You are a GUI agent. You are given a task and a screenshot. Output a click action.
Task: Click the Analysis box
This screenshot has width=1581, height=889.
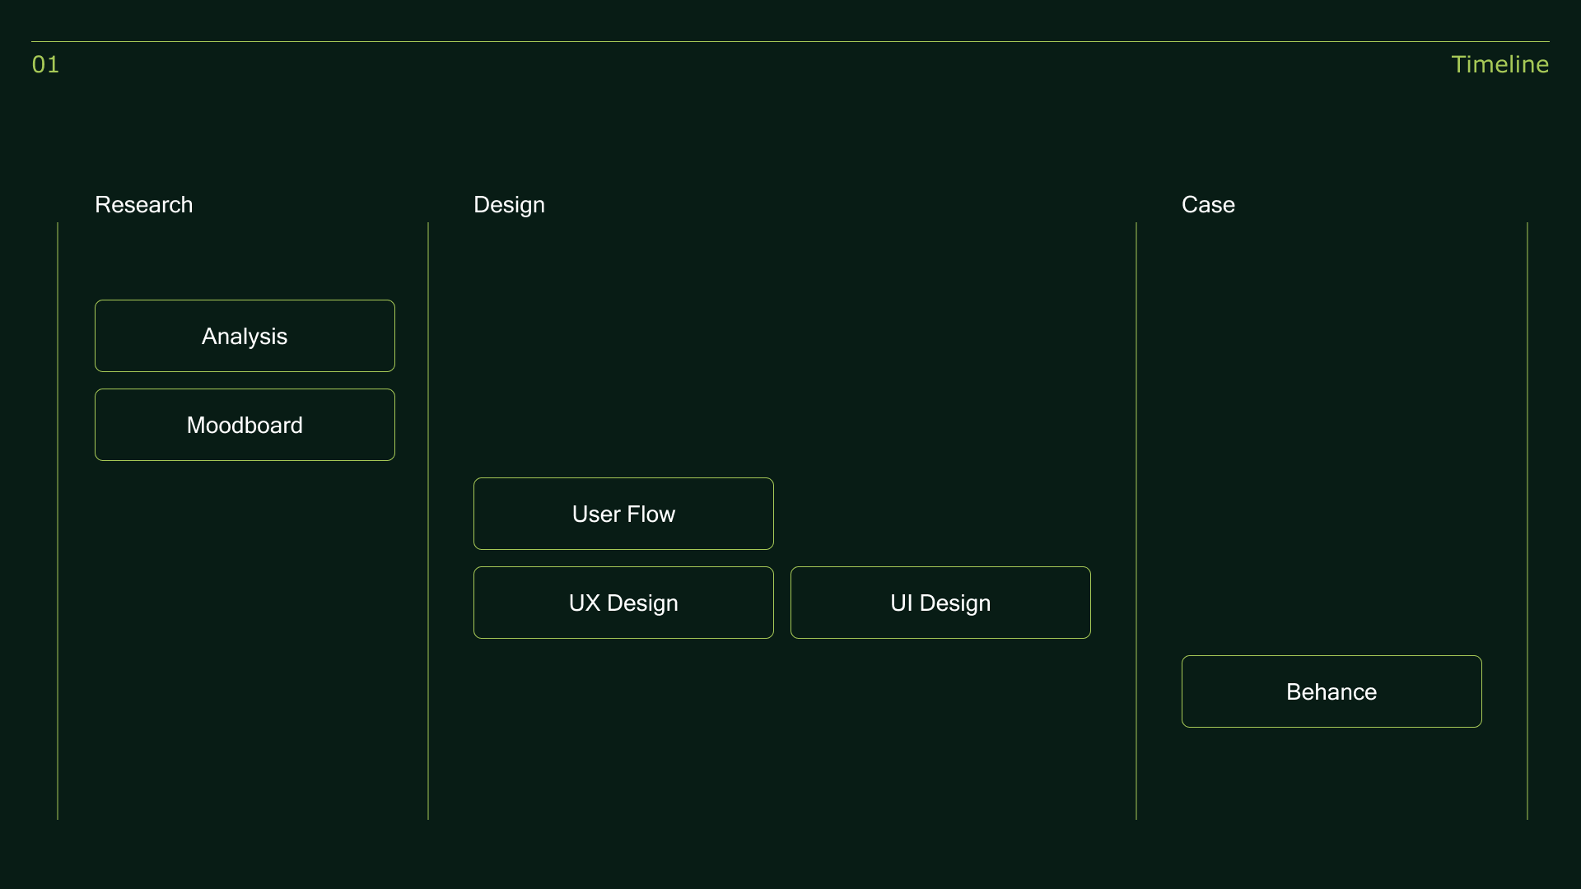tap(245, 336)
